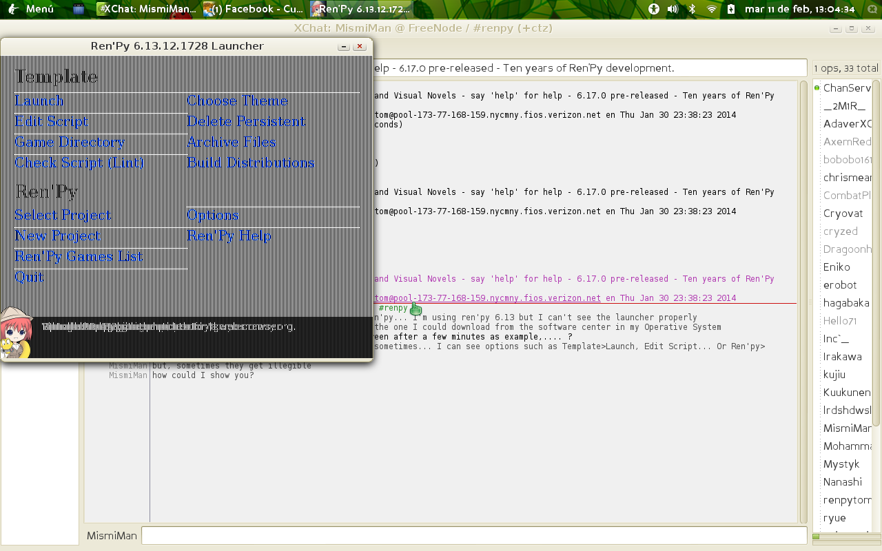Click Quit in the Ren'Py launcher
Screen dimensions: 882x551
[30, 278]
